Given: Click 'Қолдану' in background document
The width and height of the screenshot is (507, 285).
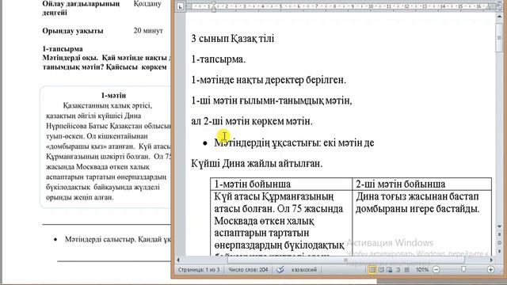Looking at the screenshot, I should tap(147, 4).
